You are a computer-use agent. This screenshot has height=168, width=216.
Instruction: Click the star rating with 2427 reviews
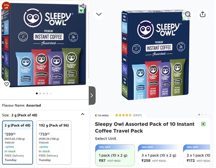[x=128, y=115]
